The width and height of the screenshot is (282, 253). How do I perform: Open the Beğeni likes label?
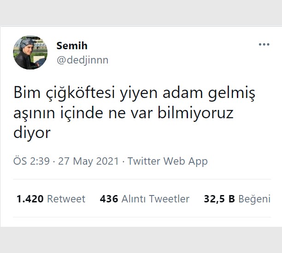click(x=254, y=199)
